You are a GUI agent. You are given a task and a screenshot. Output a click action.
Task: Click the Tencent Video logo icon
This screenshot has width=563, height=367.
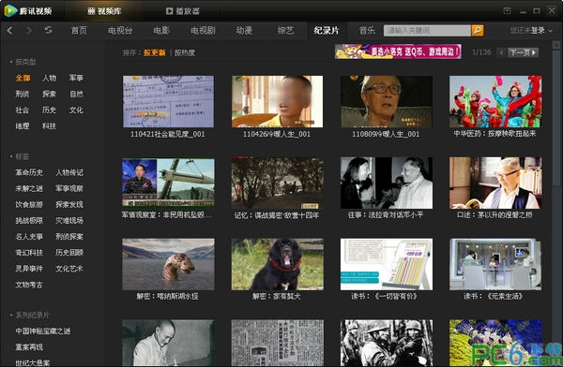click(x=10, y=10)
